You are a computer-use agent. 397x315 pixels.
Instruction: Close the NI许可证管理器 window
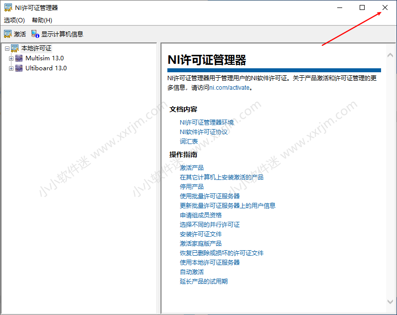click(x=385, y=7)
